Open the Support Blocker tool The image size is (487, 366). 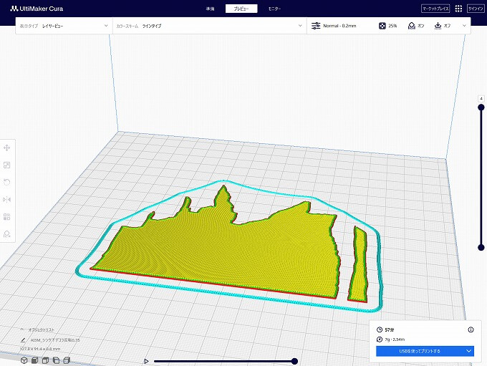[6, 233]
